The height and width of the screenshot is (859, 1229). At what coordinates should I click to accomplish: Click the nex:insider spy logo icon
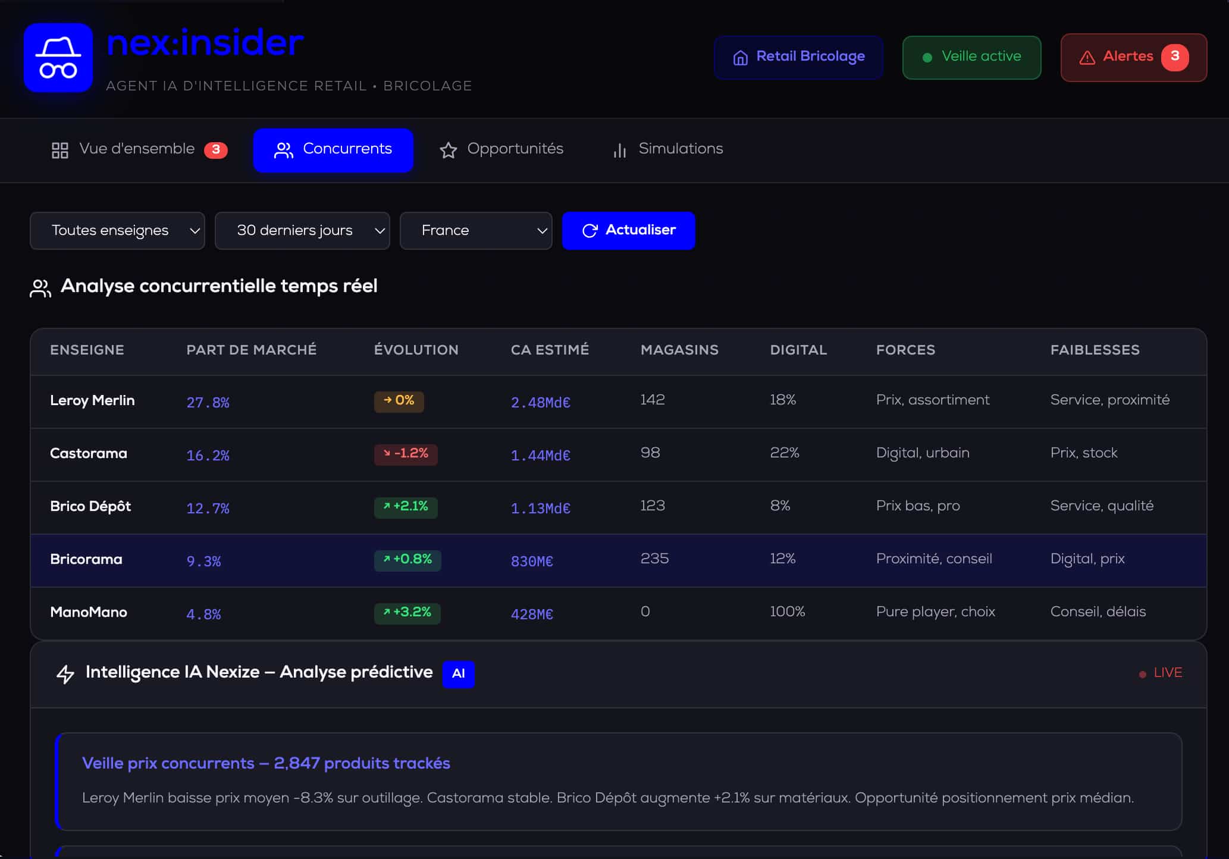[58, 58]
